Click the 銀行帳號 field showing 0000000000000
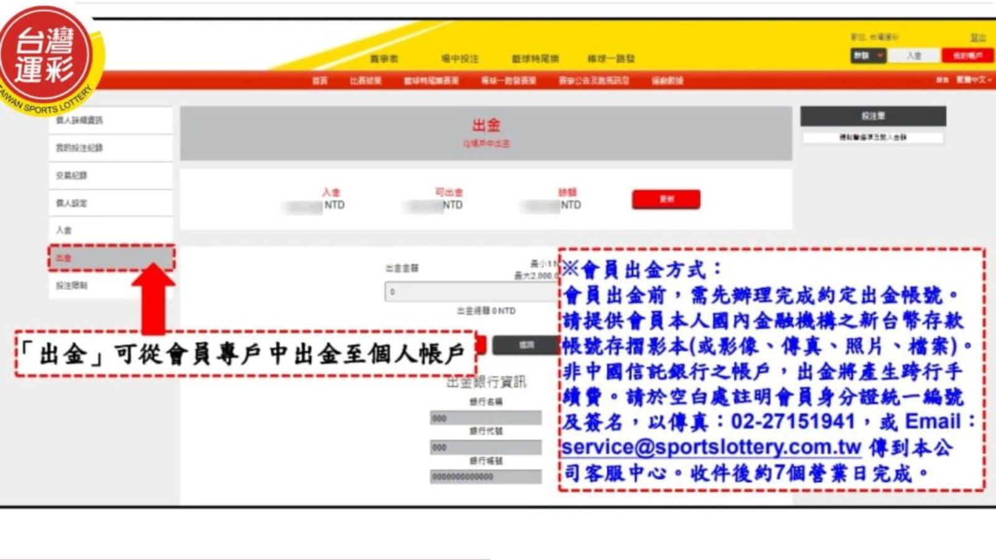Screen dimensions: 996x560 click(x=486, y=477)
